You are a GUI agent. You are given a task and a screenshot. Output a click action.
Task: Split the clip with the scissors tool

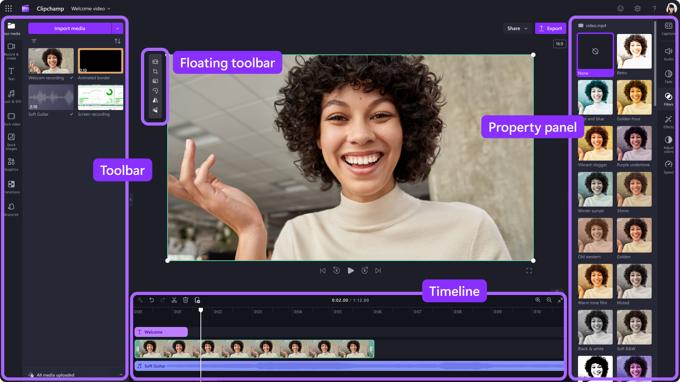(x=174, y=300)
